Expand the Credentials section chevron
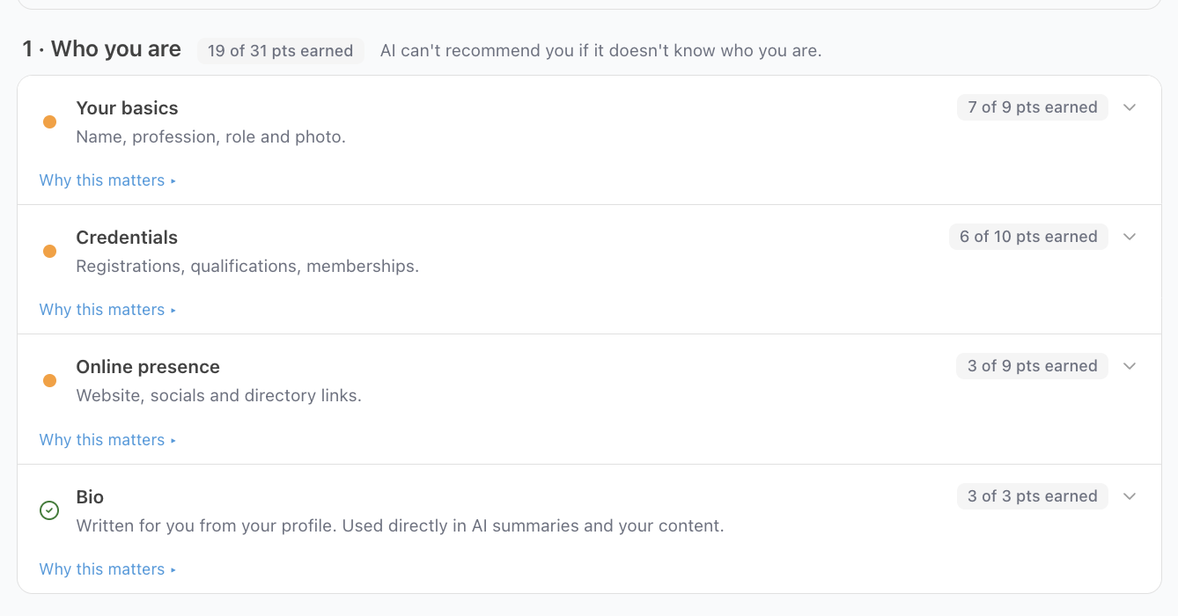Image resolution: width=1178 pixels, height=616 pixels. (1130, 237)
